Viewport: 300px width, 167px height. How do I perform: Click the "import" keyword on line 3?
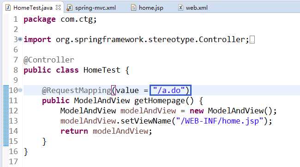pyautogui.click(x=37, y=39)
